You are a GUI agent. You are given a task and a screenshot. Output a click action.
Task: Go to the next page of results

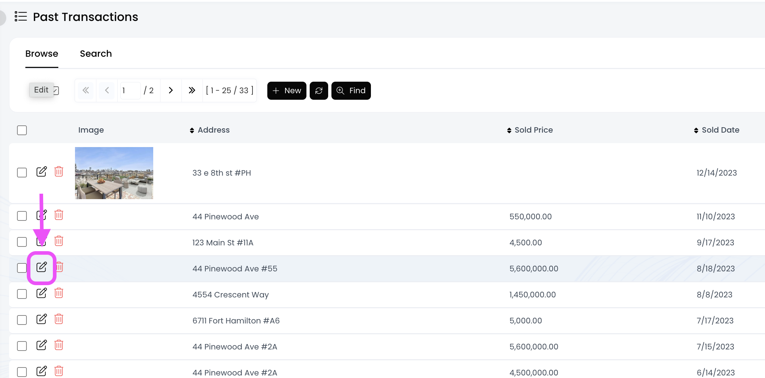pyautogui.click(x=171, y=90)
